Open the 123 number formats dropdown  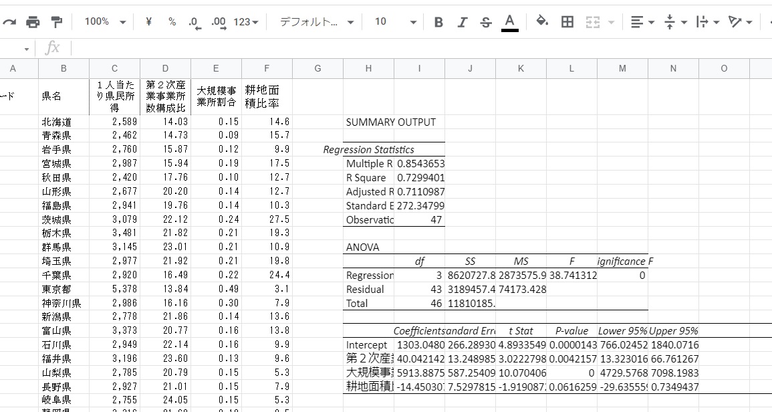[246, 21]
